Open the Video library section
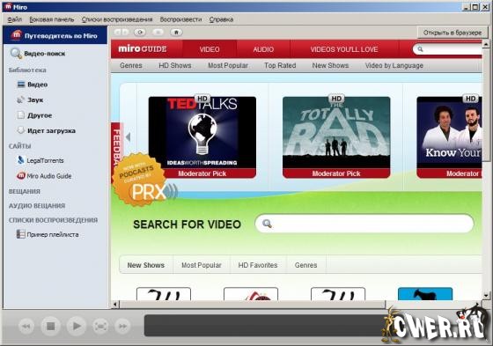The width and height of the screenshot is (493, 346). click(x=37, y=85)
